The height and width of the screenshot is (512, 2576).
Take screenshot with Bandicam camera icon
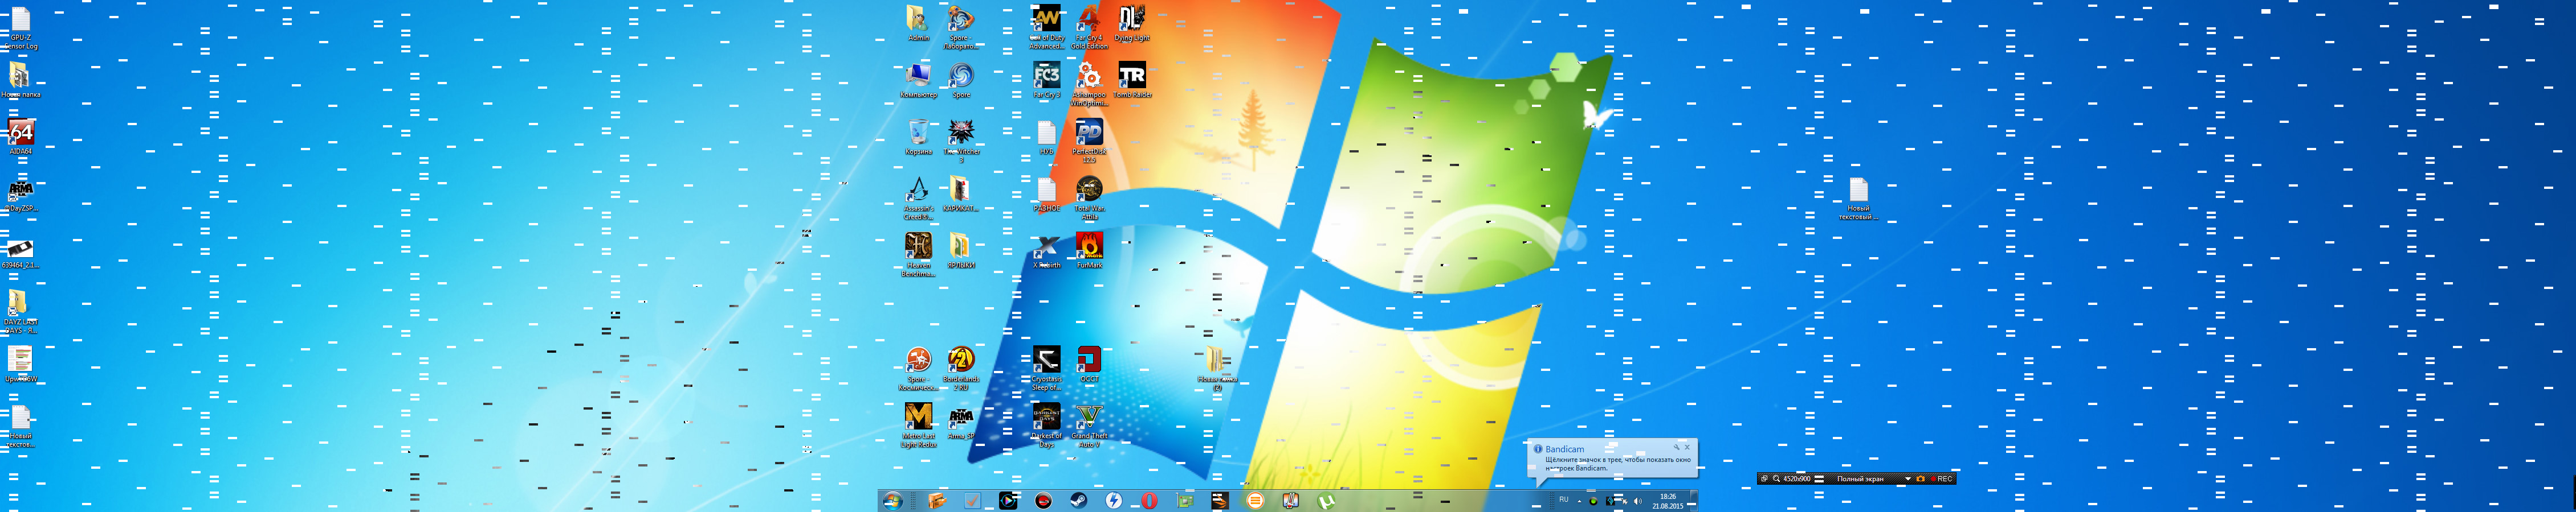(x=1920, y=479)
